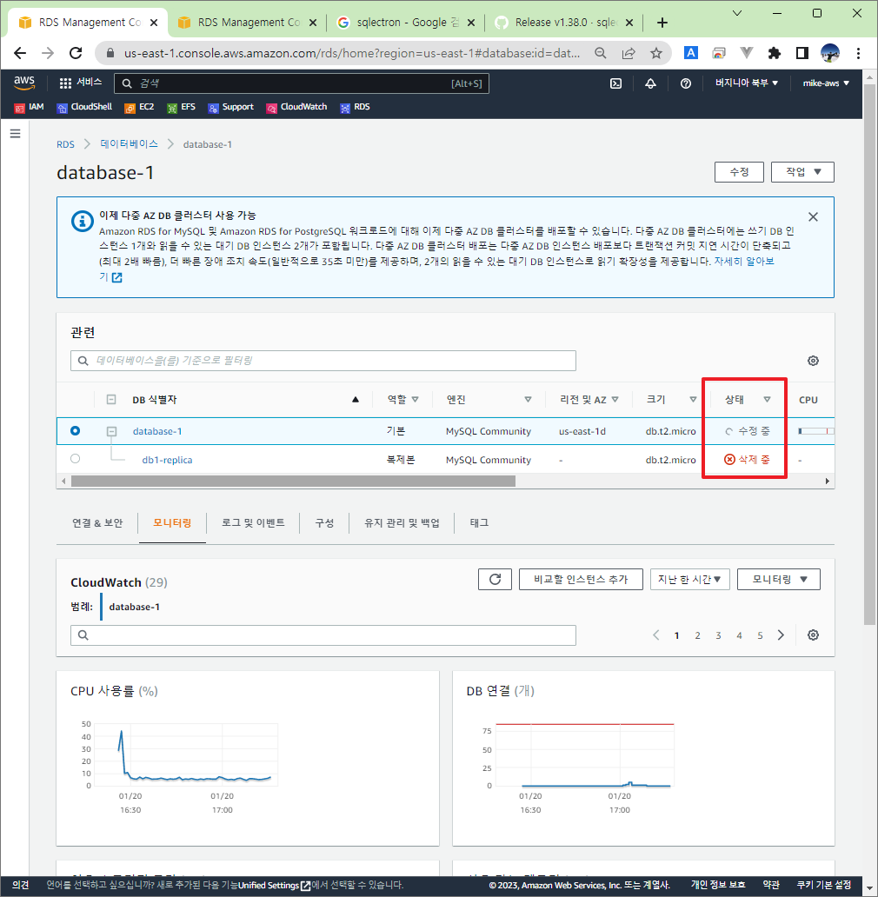878x897 pixels.
Task: Focus the database filter field
Action: pos(323,361)
